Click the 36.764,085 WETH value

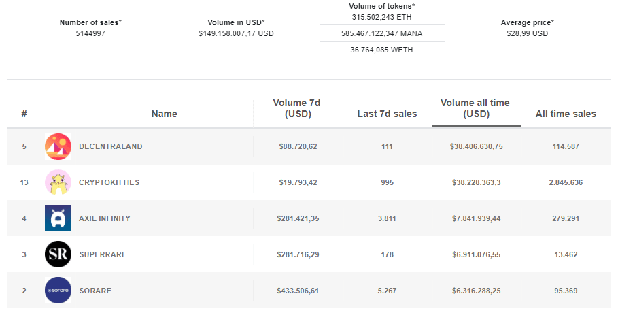point(381,50)
